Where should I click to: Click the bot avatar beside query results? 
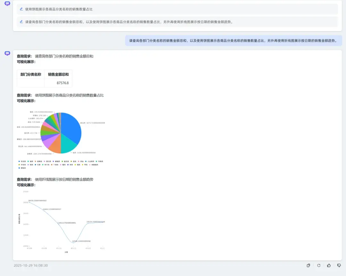point(7,53)
